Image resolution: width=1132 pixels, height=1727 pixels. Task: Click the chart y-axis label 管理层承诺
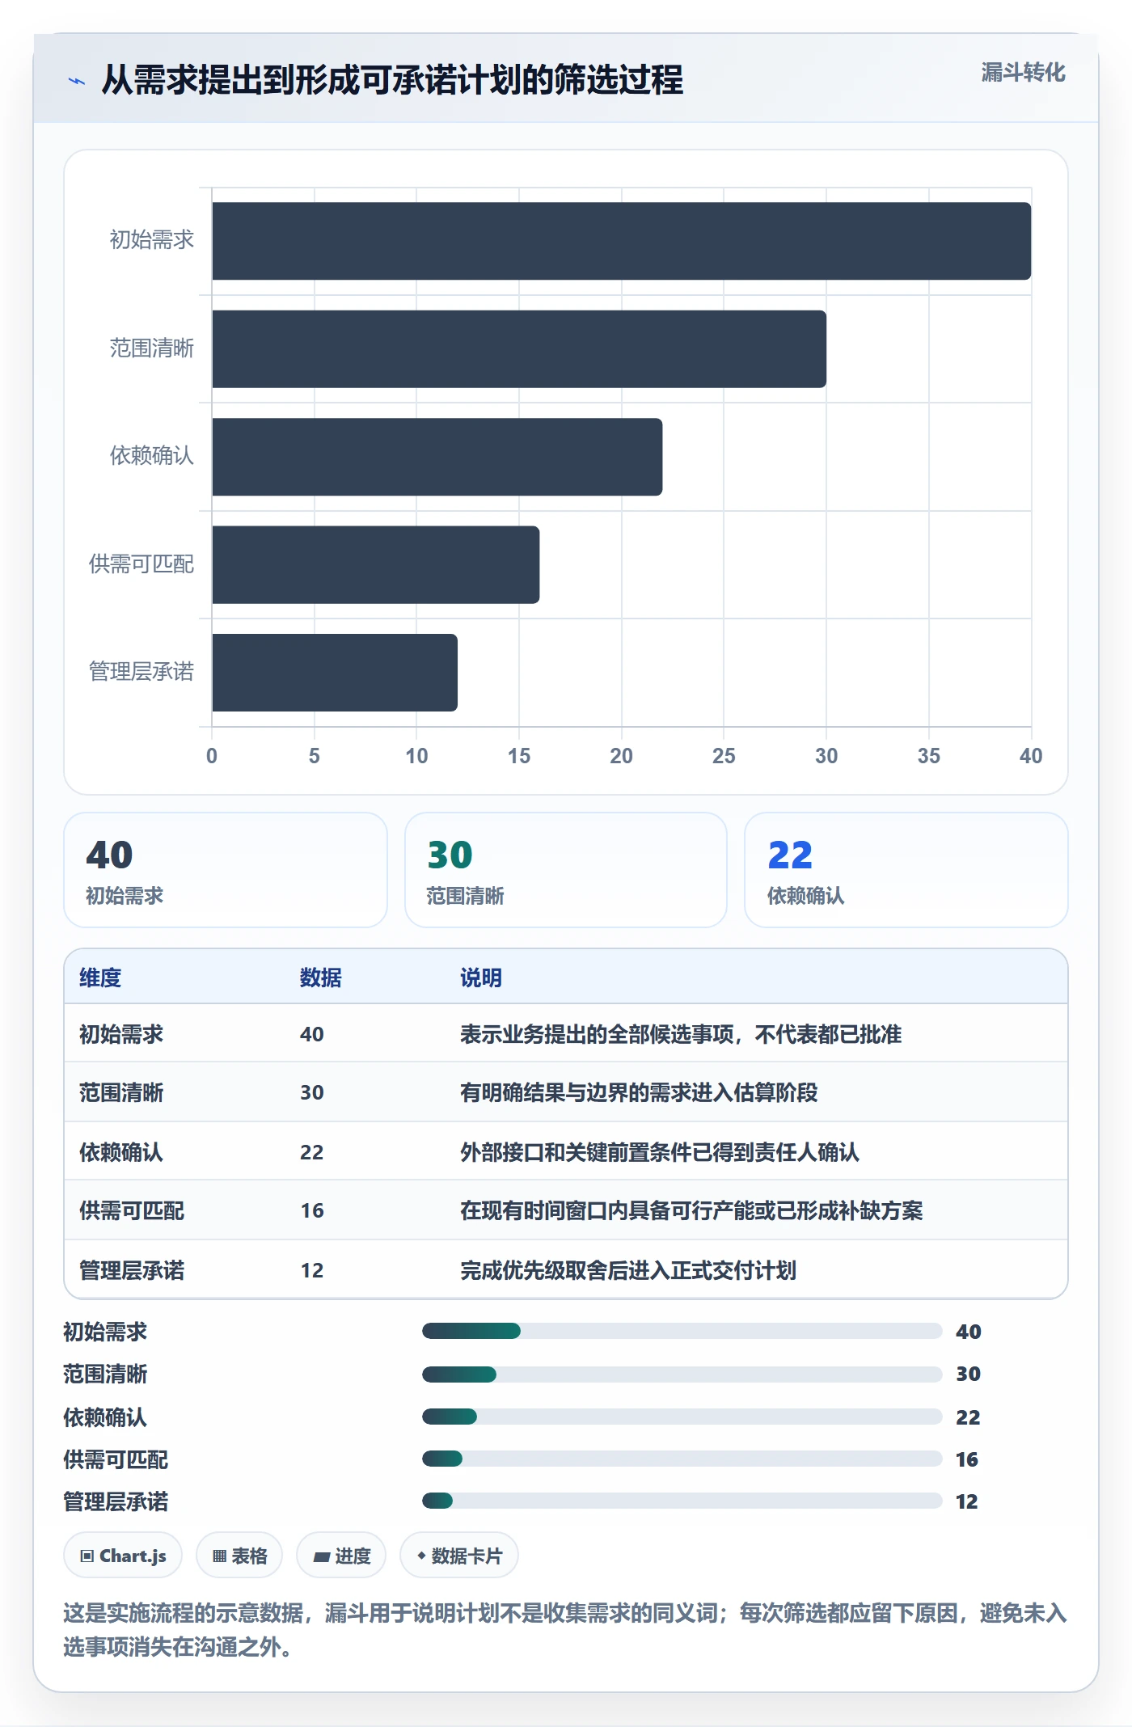(141, 671)
